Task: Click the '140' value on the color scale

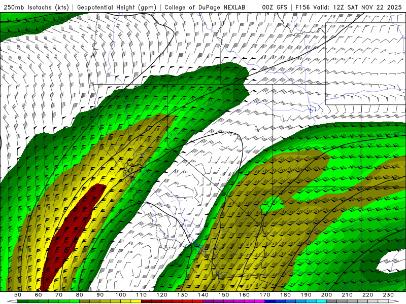Action: (204, 295)
